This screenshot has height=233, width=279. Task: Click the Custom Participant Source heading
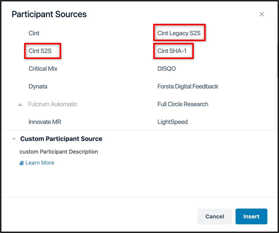click(61, 139)
